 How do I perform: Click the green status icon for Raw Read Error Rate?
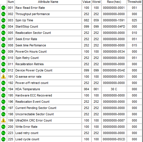[x=3, y=8]
